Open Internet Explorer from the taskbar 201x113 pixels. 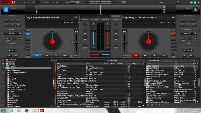[11, 110]
